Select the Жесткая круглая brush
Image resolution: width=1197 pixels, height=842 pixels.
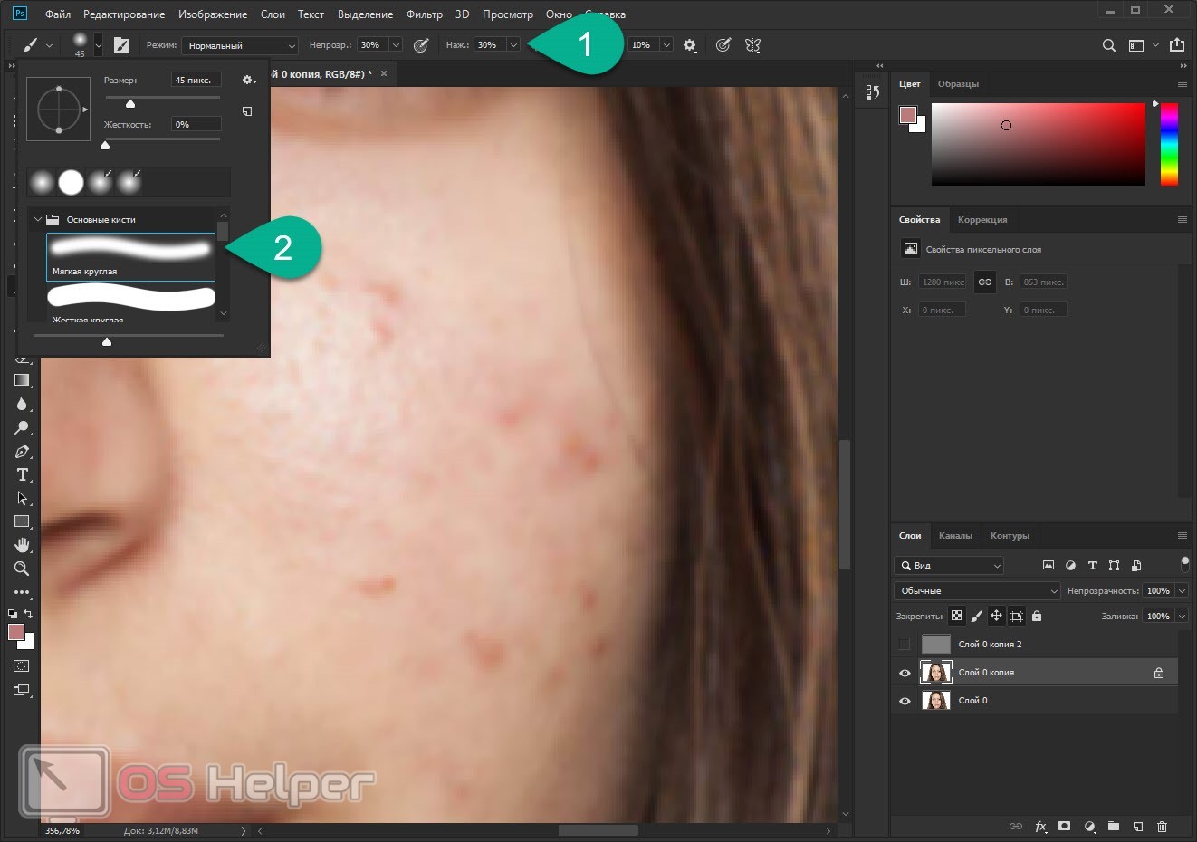(131, 302)
